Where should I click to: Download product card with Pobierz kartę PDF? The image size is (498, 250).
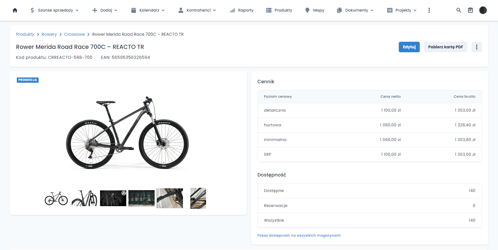(x=445, y=47)
